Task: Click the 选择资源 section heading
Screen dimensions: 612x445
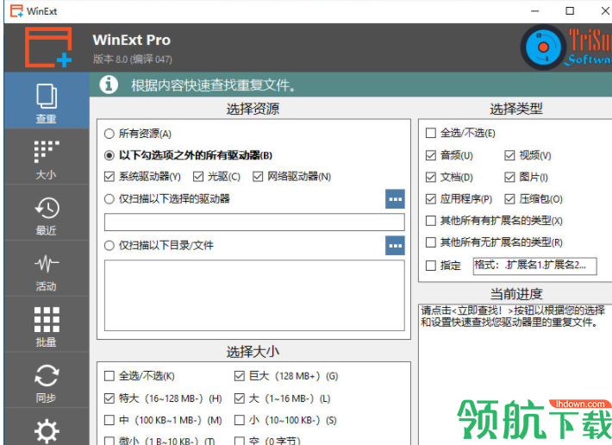Action: [x=253, y=109]
